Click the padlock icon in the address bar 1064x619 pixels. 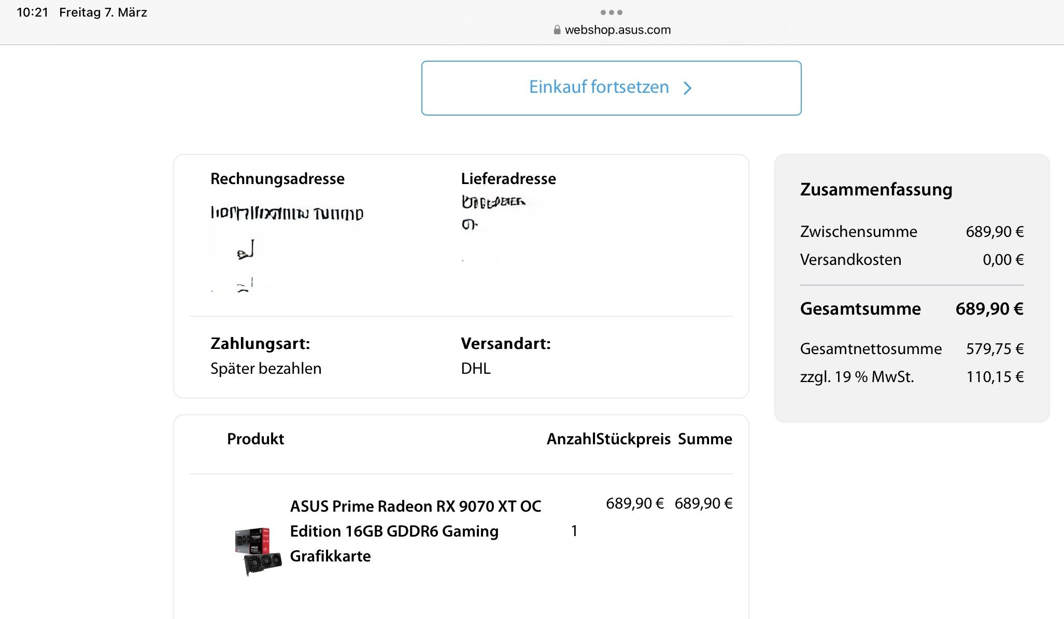[557, 30]
